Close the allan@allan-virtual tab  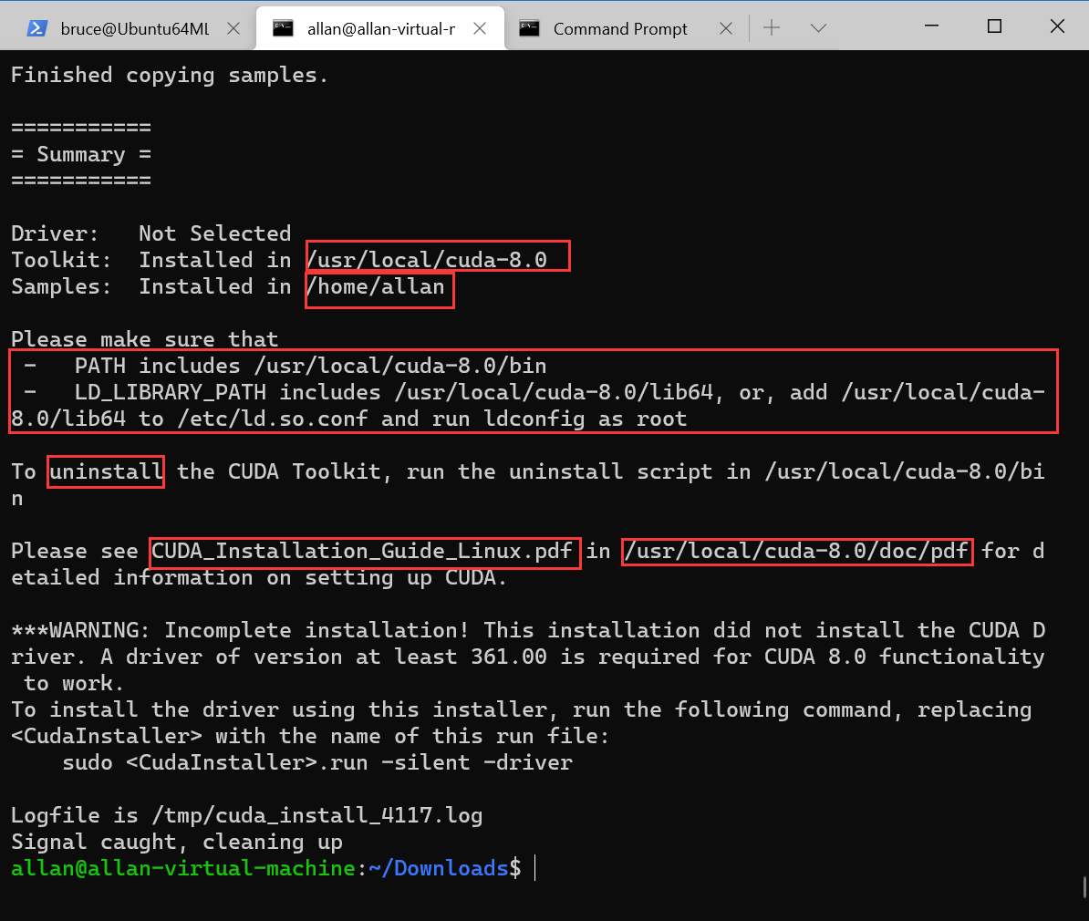(480, 28)
